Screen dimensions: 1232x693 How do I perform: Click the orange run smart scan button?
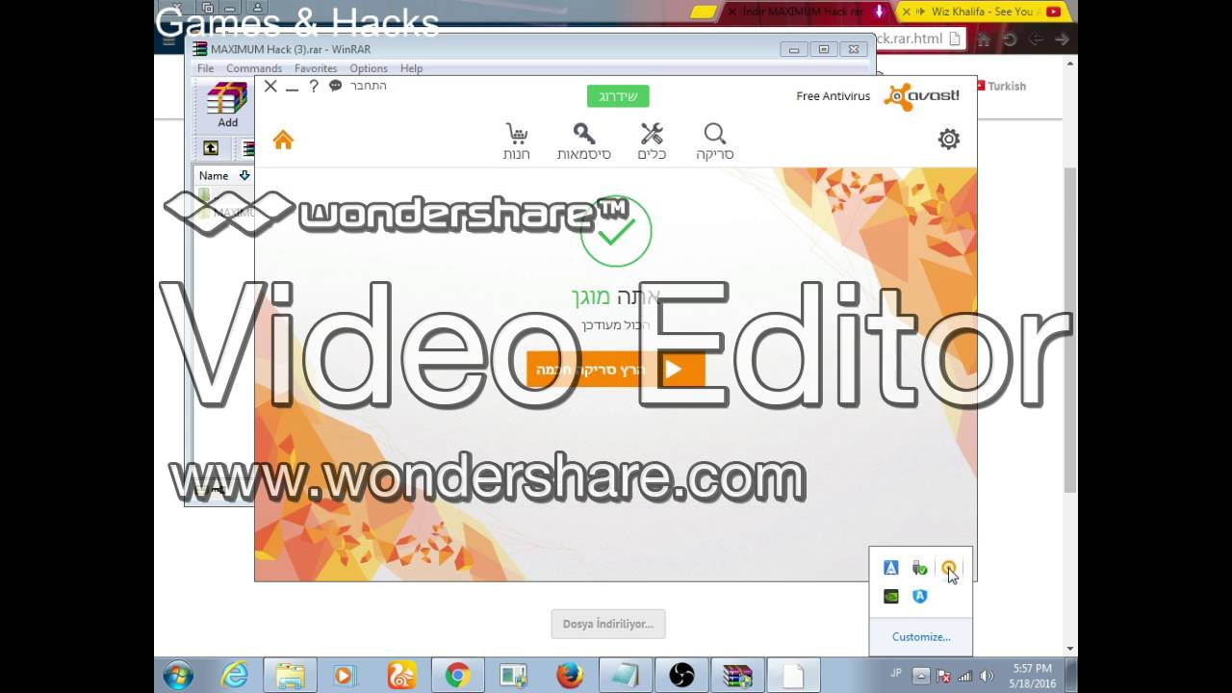tap(616, 370)
